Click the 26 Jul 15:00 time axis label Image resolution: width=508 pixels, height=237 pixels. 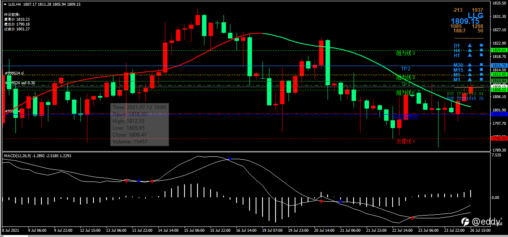(x=480, y=230)
